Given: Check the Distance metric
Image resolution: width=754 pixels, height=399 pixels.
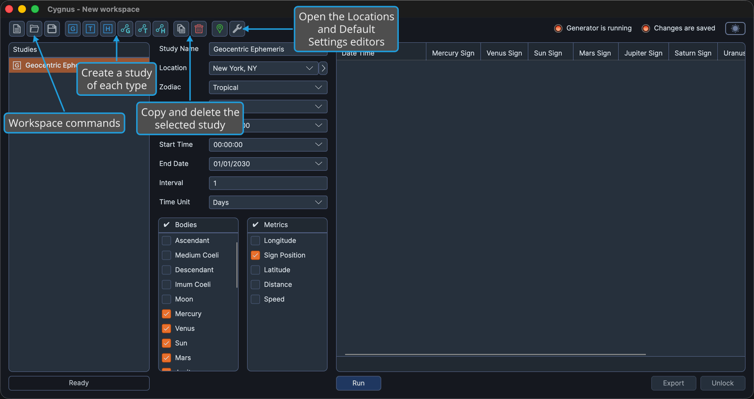Looking at the screenshot, I should [x=255, y=285].
